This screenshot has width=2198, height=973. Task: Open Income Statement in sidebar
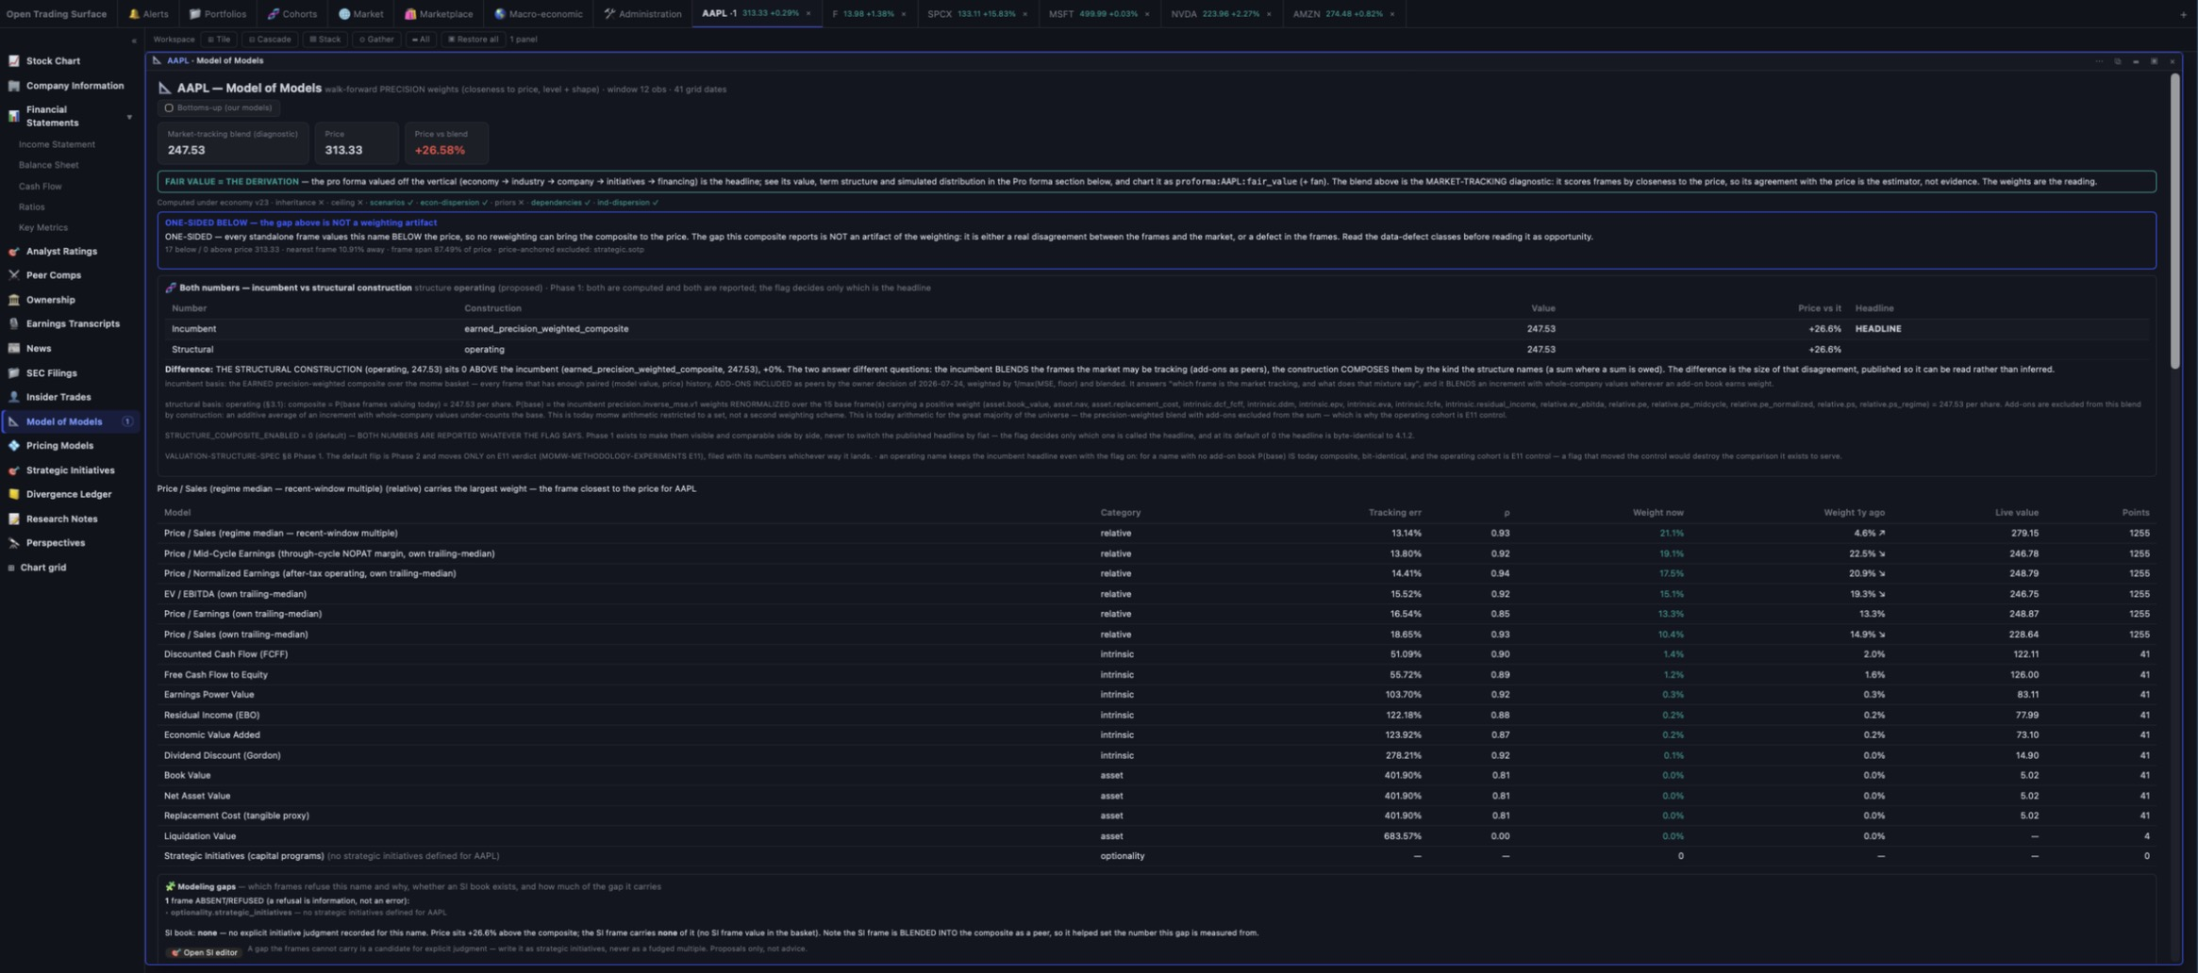[57, 145]
